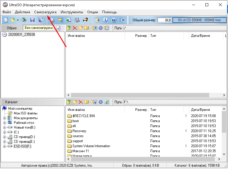Viewport: 228px width, 169px height.
Task: Open the Действия menu
Action: coord(22,12)
